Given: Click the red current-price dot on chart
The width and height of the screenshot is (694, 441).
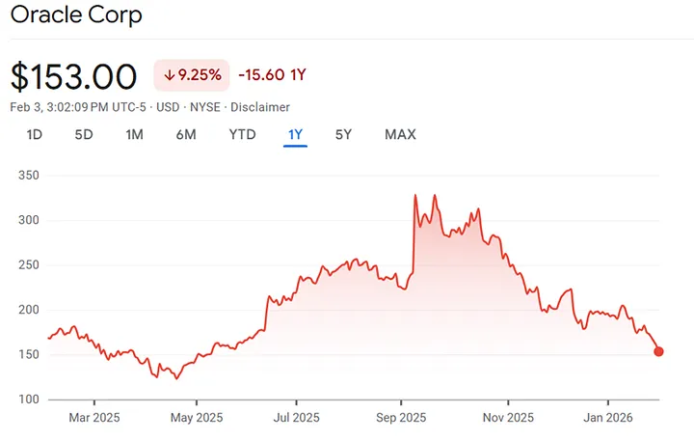Looking at the screenshot, I should 658,351.
